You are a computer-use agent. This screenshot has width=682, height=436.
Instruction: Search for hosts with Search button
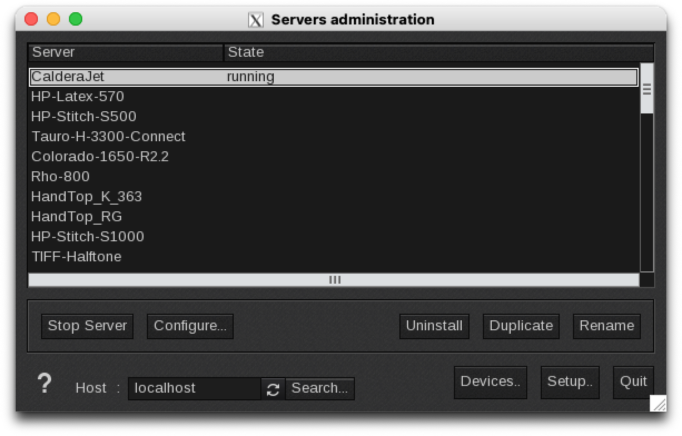[x=319, y=389]
